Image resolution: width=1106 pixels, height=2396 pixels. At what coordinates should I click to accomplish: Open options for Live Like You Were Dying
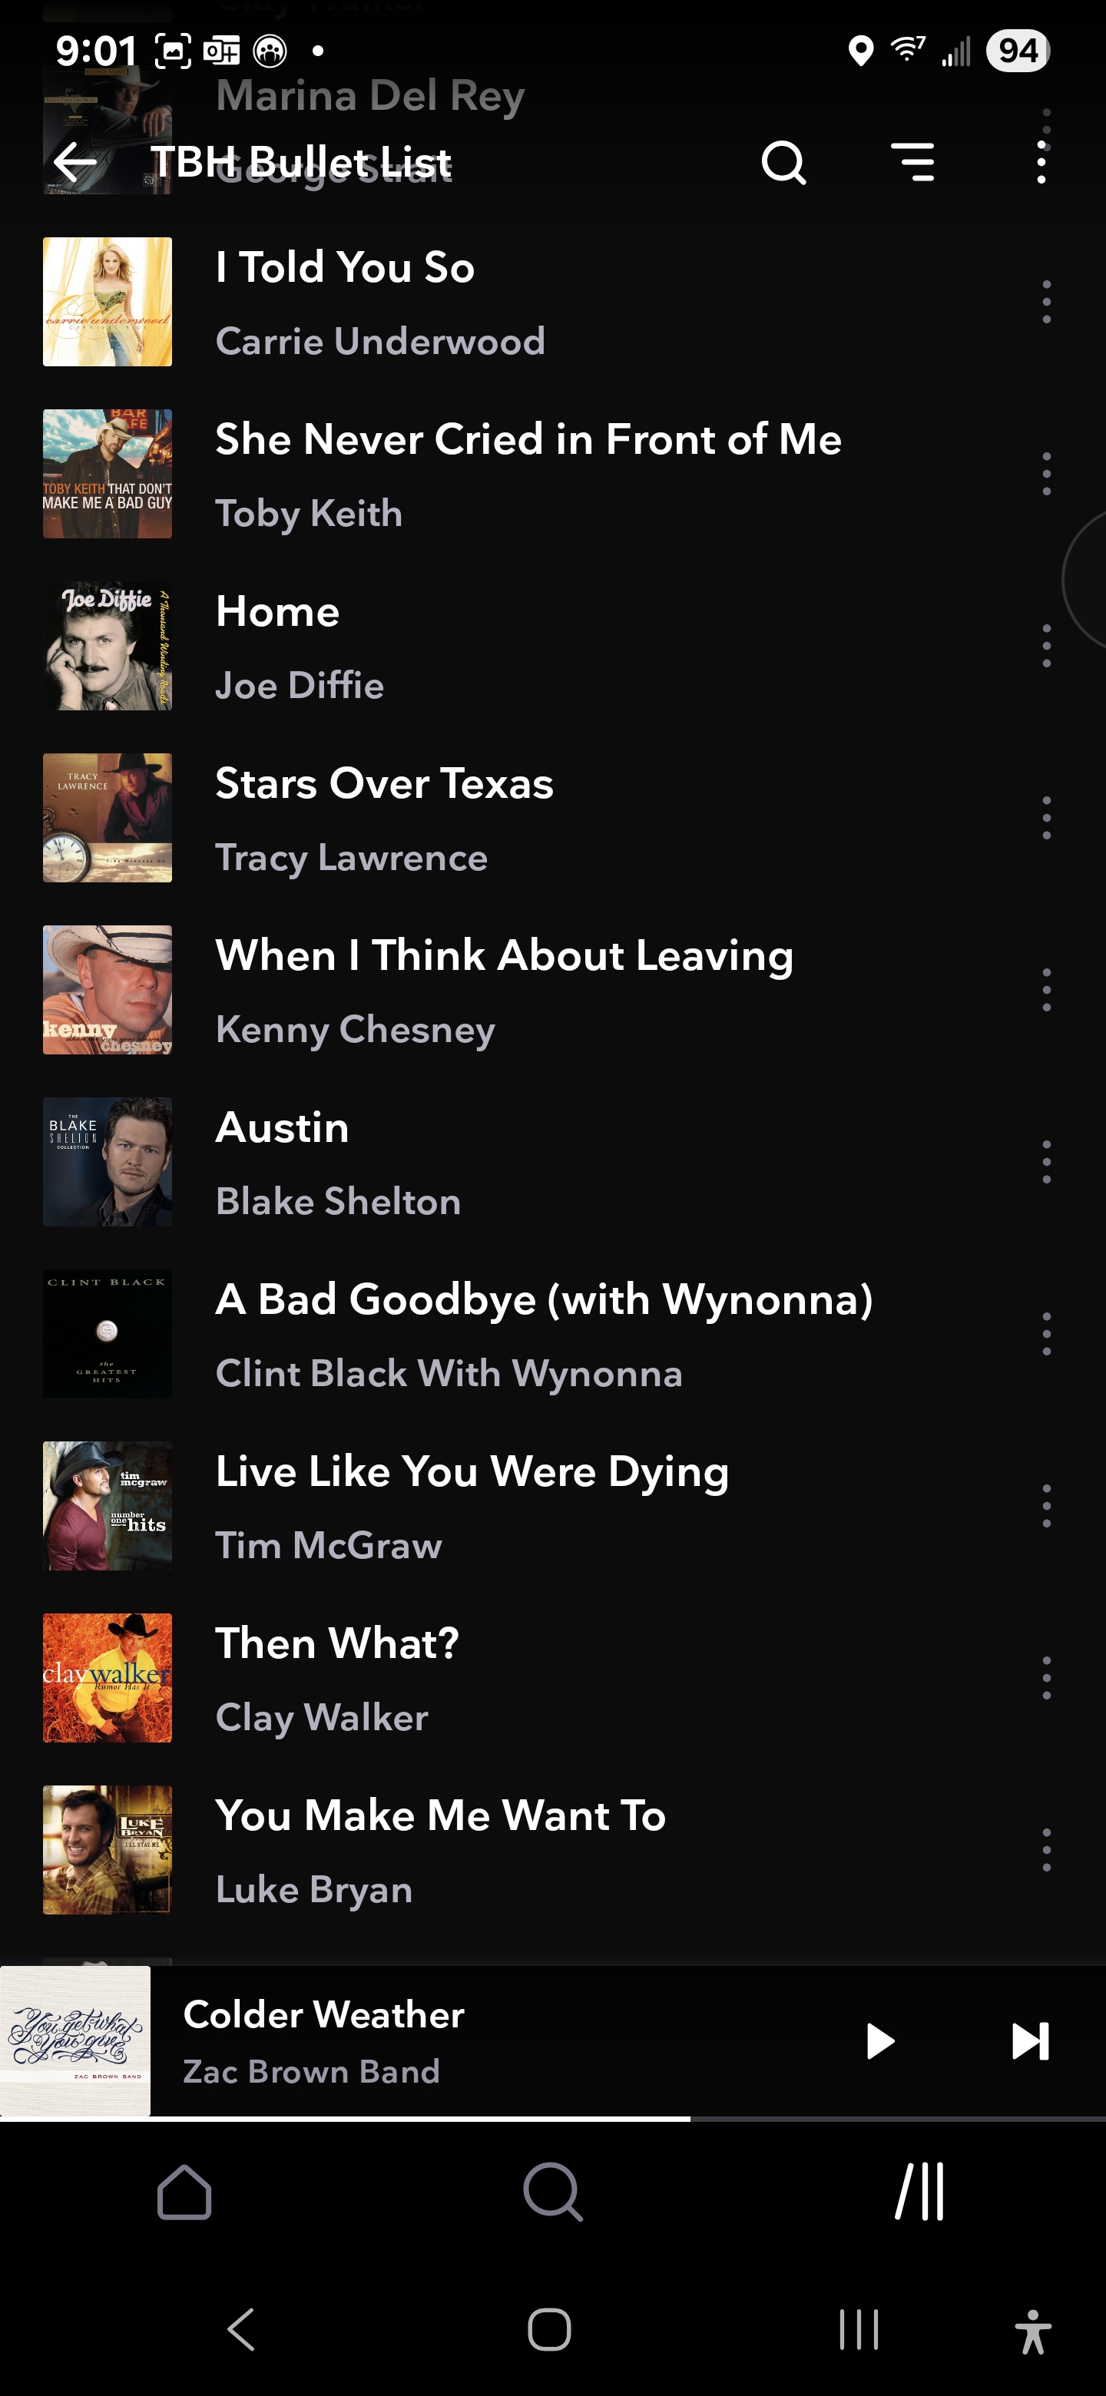coord(1046,1506)
